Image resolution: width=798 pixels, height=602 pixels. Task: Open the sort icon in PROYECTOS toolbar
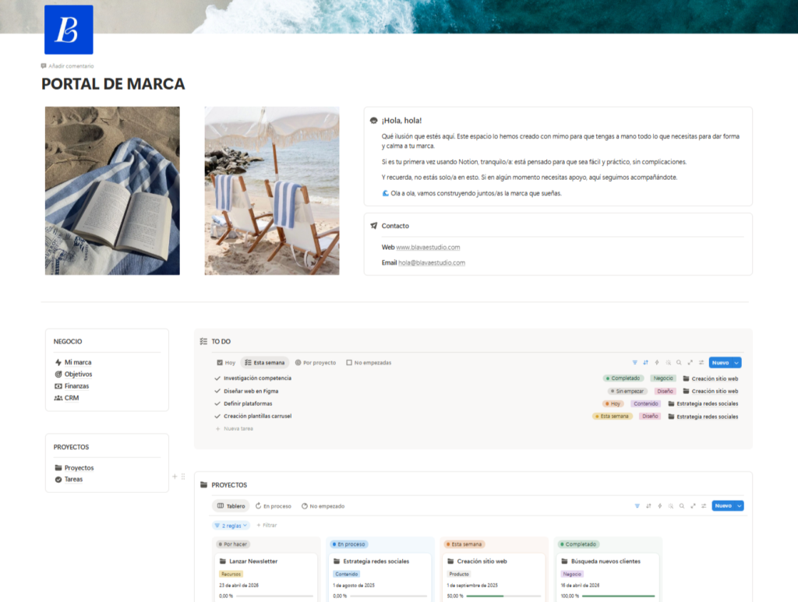coord(648,506)
